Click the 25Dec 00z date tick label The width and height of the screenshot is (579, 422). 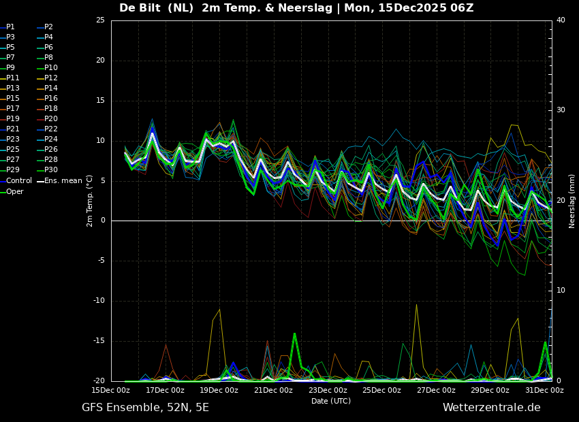coord(381,391)
